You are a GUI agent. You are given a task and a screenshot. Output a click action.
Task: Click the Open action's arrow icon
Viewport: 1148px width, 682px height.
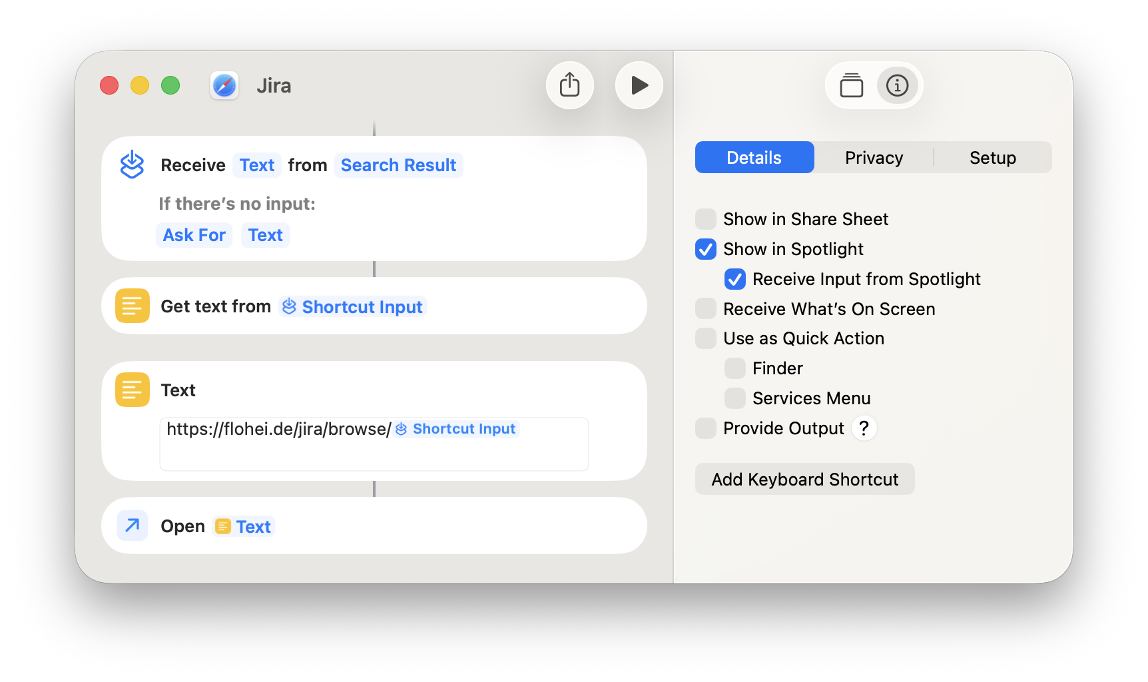132,525
